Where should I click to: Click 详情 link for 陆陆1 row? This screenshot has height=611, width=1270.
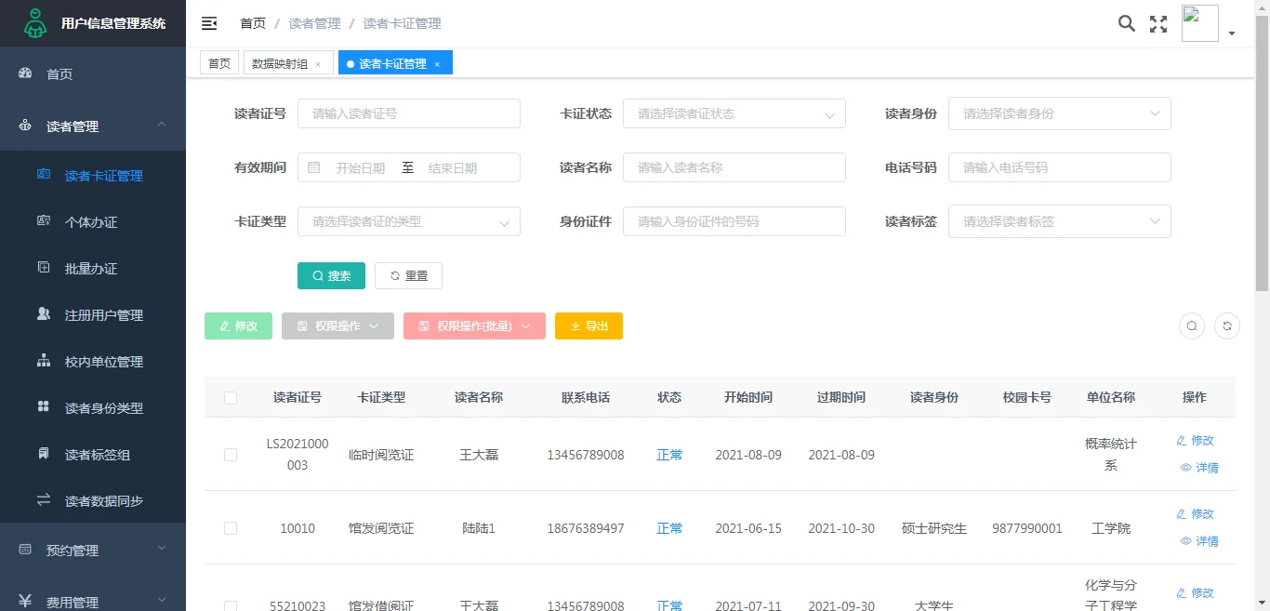point(1198,541)
